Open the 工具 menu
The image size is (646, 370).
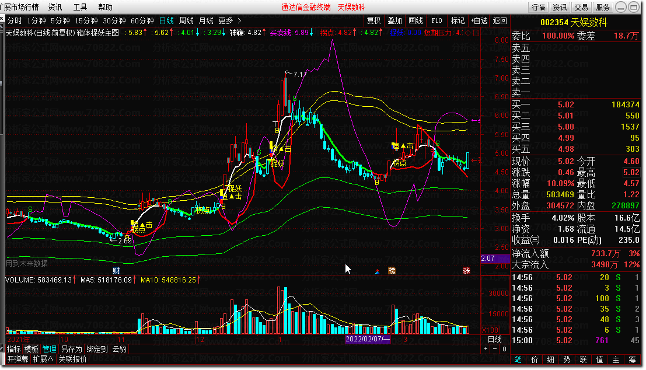pos(80,7)
